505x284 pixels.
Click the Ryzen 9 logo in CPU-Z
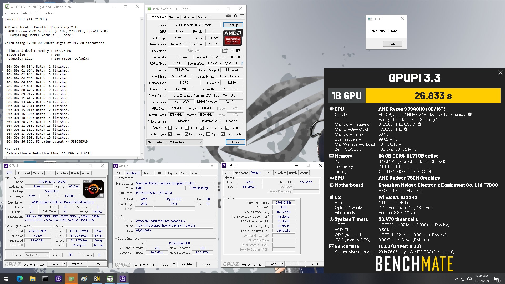pyautogui.click(x=93, y=189)
